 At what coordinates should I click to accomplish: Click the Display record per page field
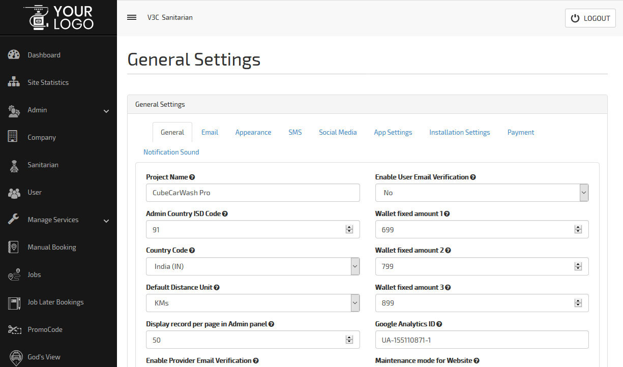[x=253, y=340]
